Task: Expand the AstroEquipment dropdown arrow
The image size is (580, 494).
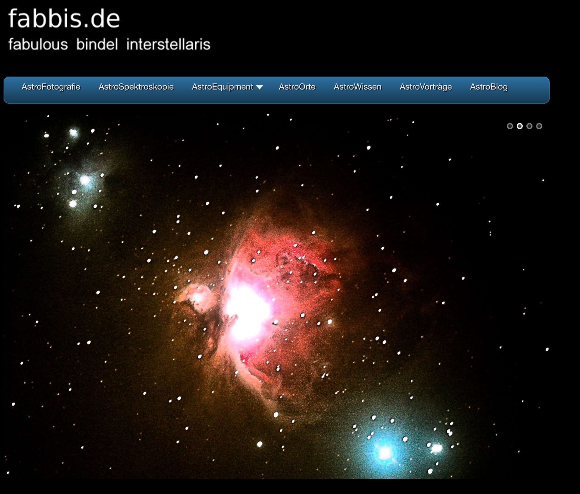Action: point(260,87)
